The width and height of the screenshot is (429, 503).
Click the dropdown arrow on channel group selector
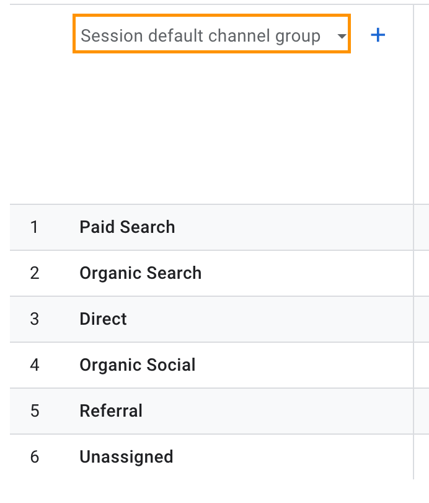click(341, 37)
